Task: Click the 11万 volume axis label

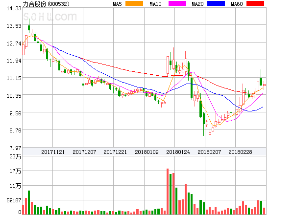Action: click(15, 186)
